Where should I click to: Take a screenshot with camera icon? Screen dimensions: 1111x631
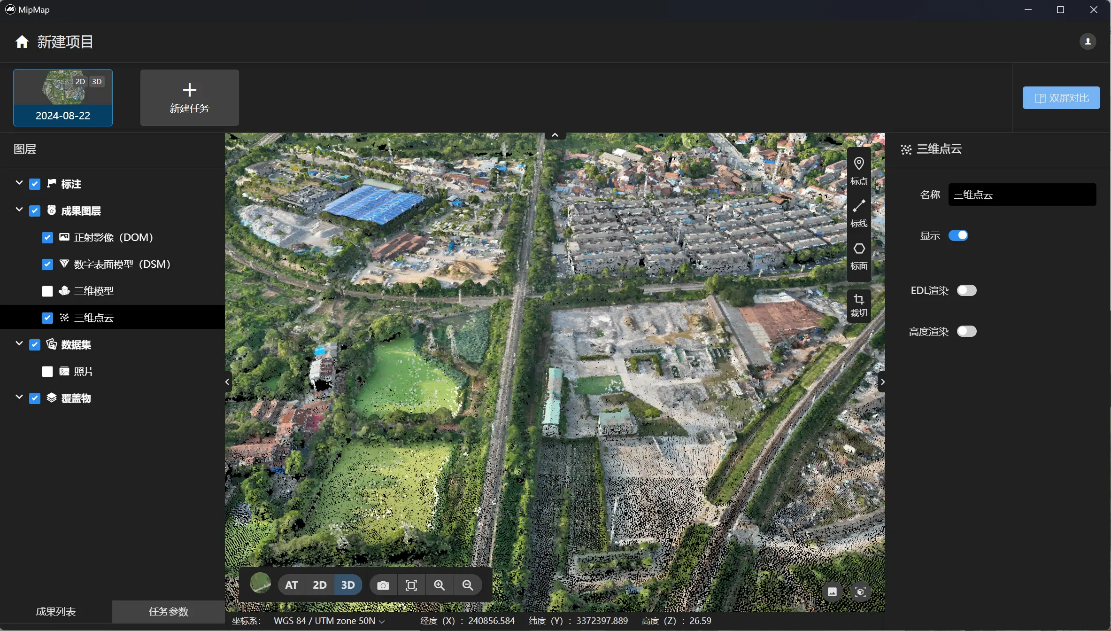coord(383,585)
